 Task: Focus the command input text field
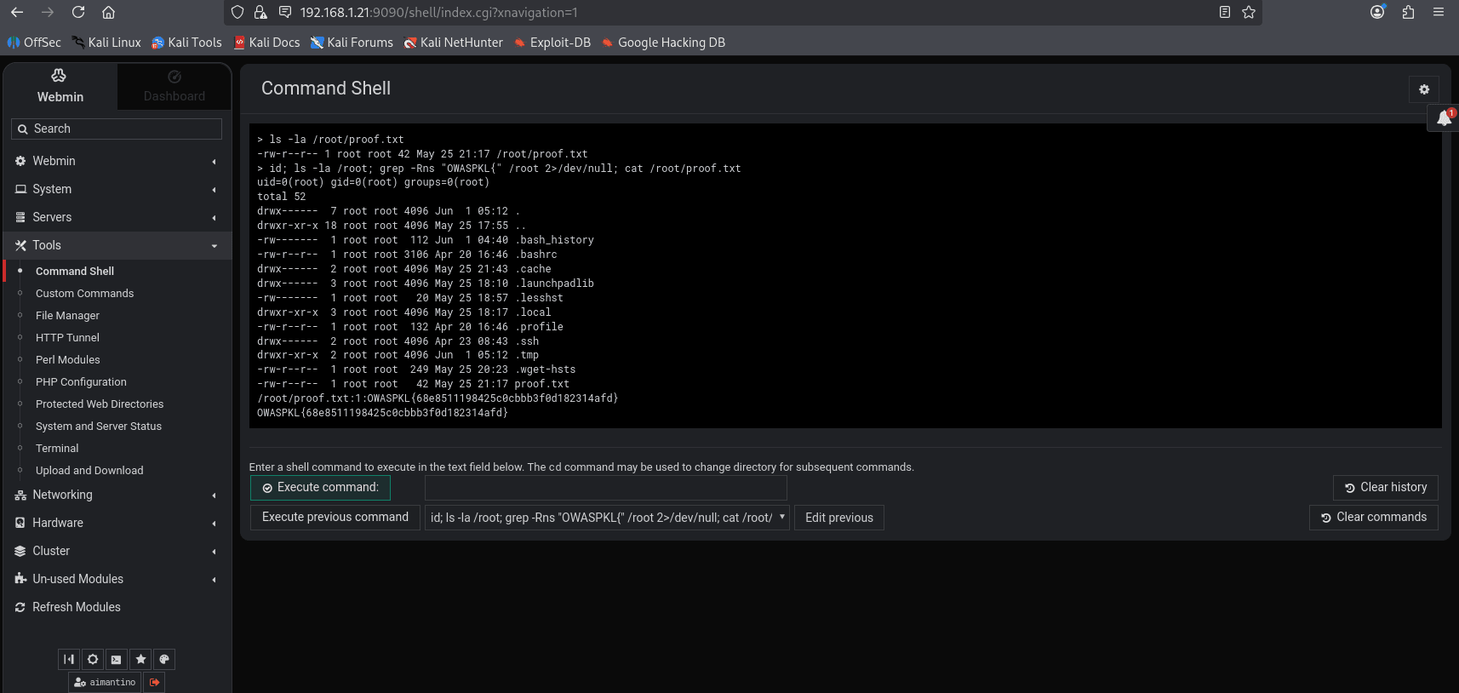[x=605, y=488]
